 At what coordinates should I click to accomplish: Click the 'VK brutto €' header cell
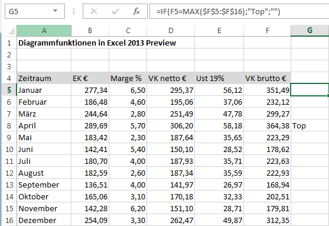[x=268, y=79]
